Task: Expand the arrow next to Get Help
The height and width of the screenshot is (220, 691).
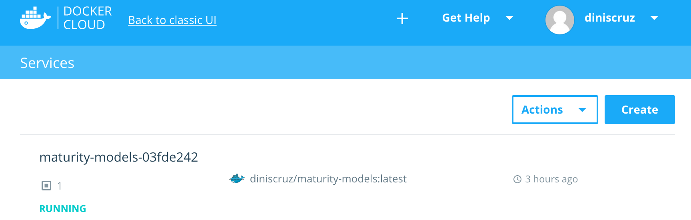Action: point(509,18)
